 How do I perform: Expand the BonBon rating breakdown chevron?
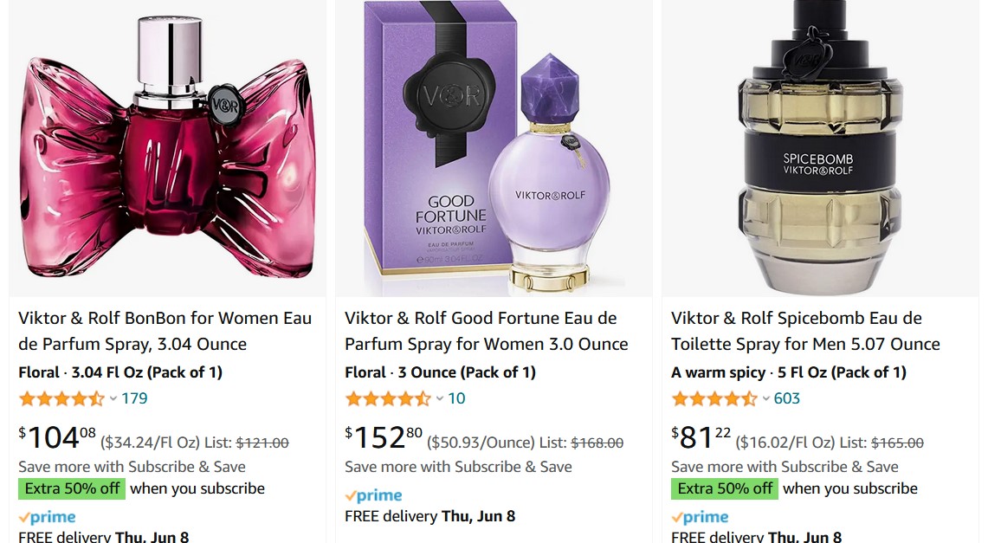pyautogui.click(x=113, y=399)
